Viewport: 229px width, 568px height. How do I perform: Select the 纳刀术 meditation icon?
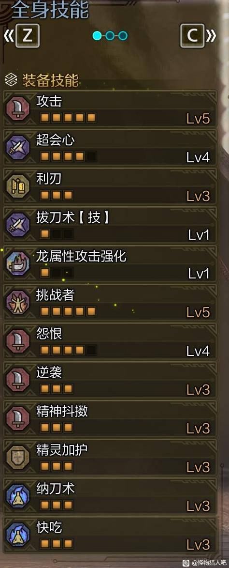click(x=18, y=496)
